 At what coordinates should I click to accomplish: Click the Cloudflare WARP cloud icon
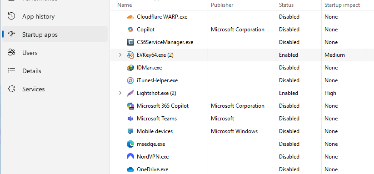(x=130, y=17)
